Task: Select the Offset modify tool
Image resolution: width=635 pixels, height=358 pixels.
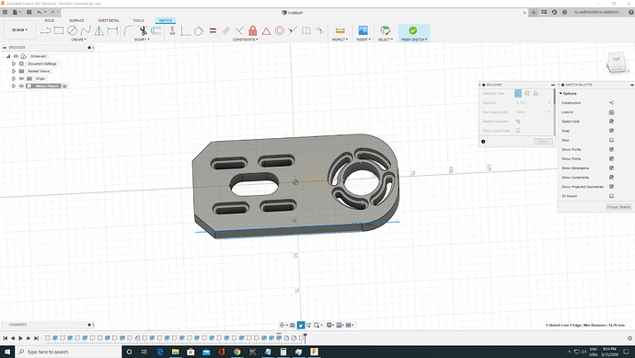Action: pyautogui.click(x=156, y=30)
